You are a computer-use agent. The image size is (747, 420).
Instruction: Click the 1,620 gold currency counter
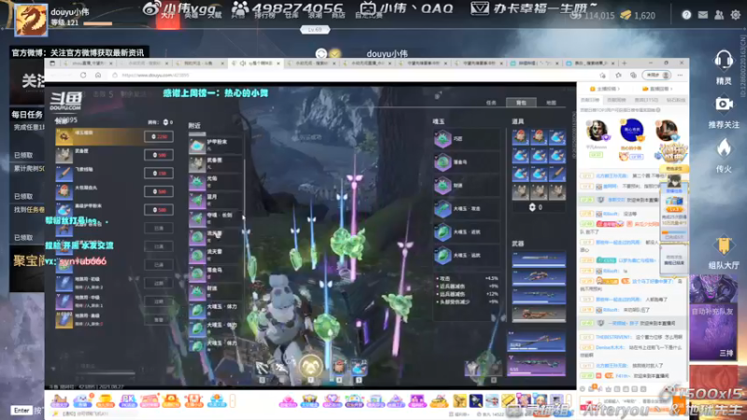click(x=638, y=15)
